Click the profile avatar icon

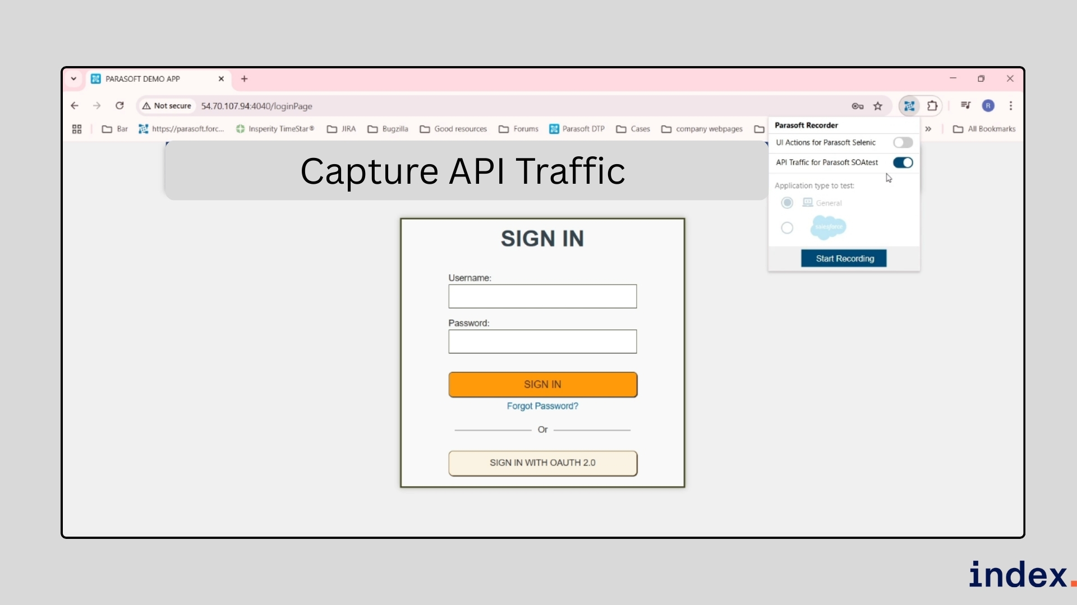click(x=988, y=106)
